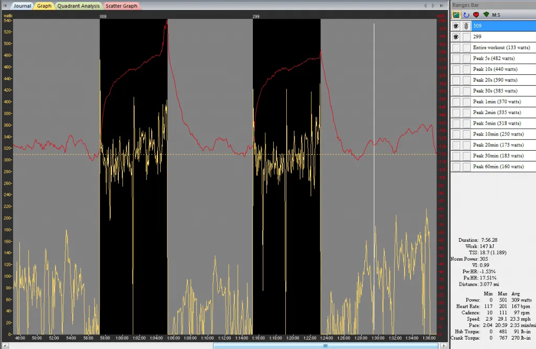
Task: Jump to last tab using the end arrow
Action: coord(441,5)
